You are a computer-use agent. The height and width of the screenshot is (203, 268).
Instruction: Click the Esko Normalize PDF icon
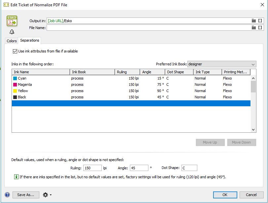point(12,21)
